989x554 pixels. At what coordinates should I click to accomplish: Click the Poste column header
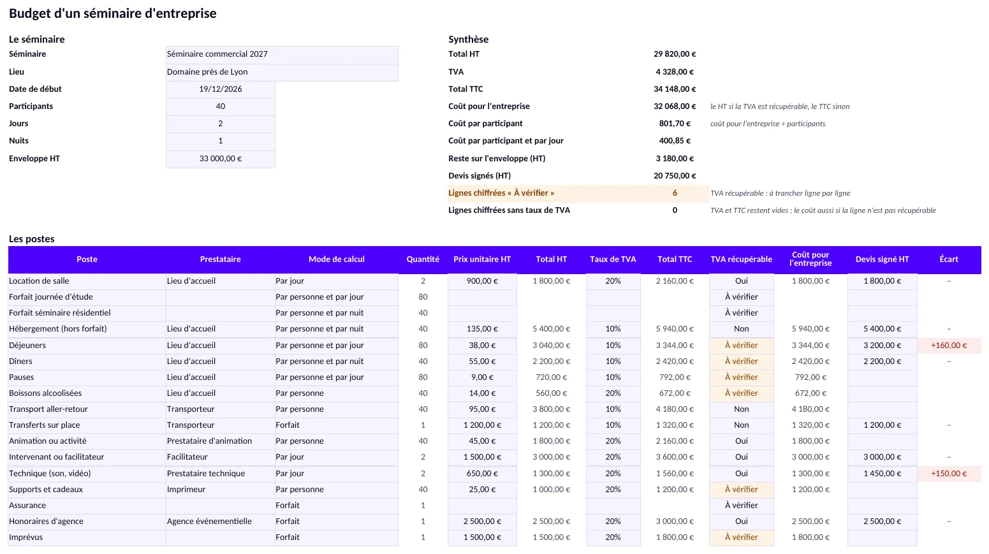87,259
